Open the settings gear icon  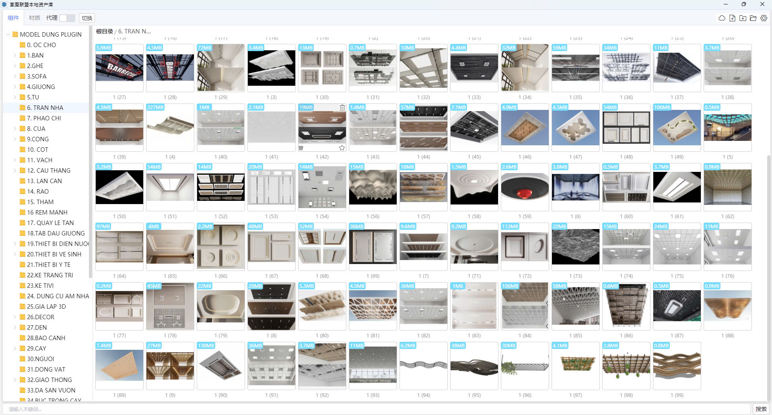click(764, 18)
